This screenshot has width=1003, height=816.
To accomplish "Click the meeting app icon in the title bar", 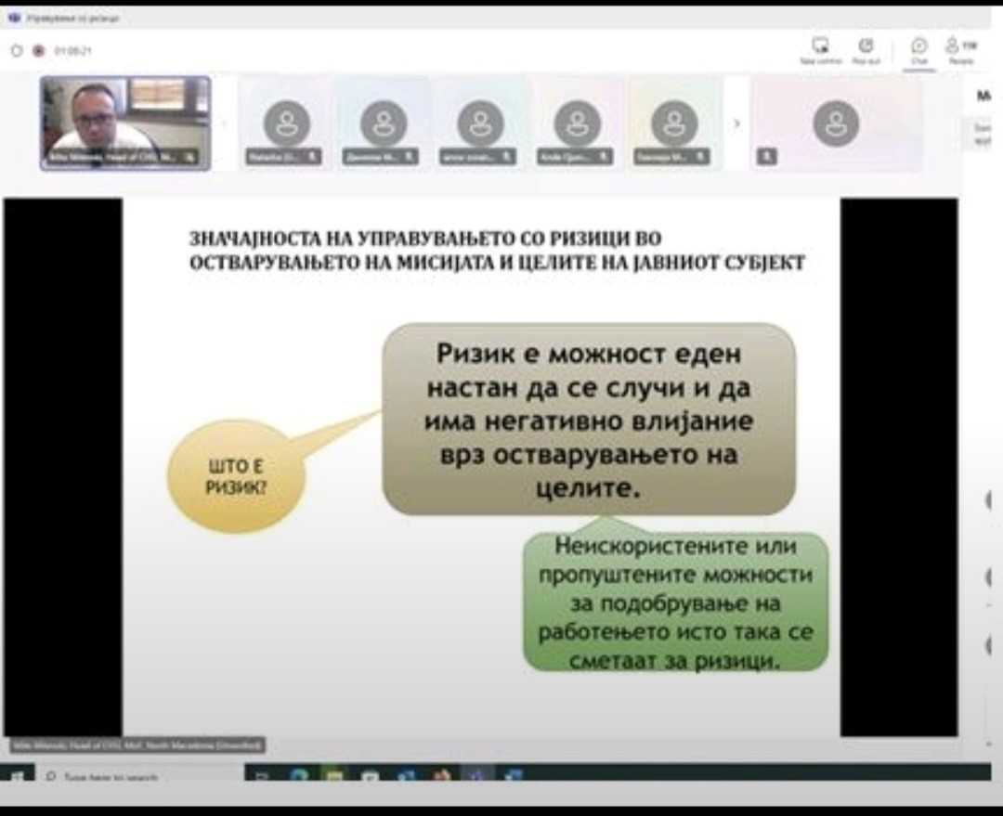I will (x=13, y=18).
